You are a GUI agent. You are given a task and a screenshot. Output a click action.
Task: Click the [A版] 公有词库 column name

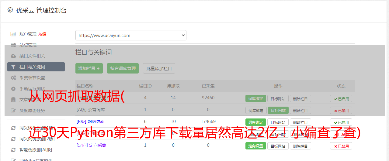pos(91,110)
